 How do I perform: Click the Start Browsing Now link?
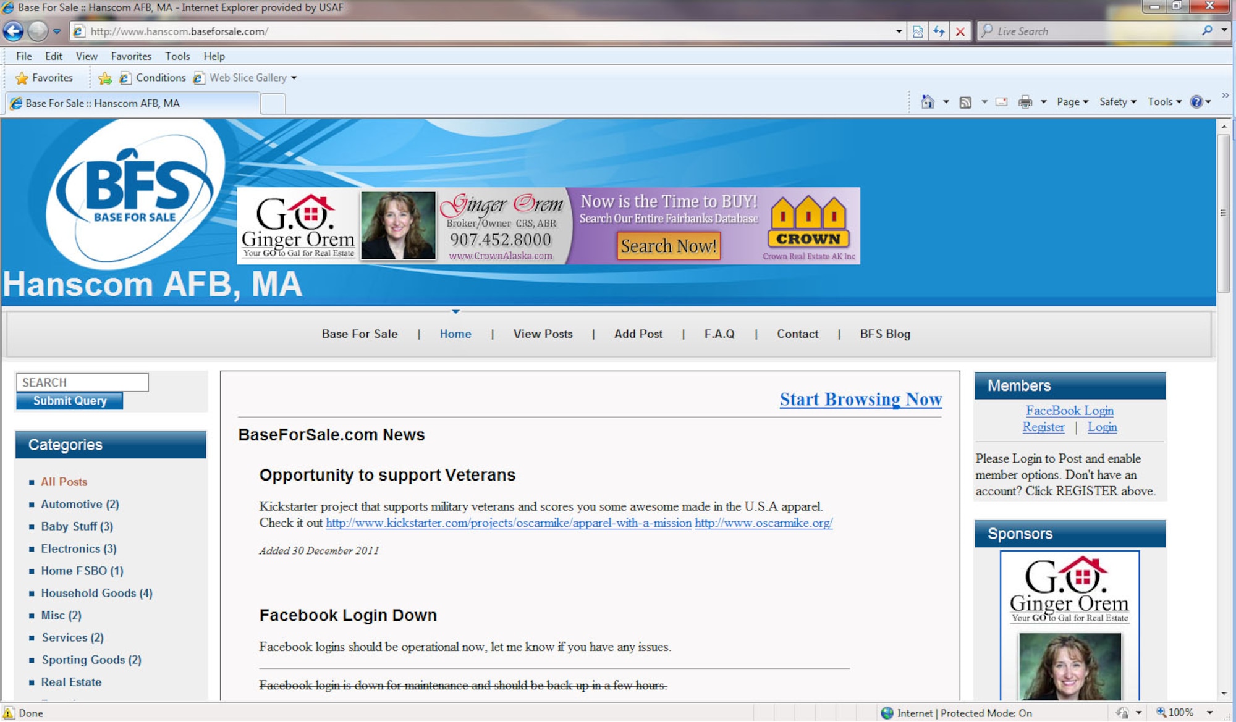860,400
